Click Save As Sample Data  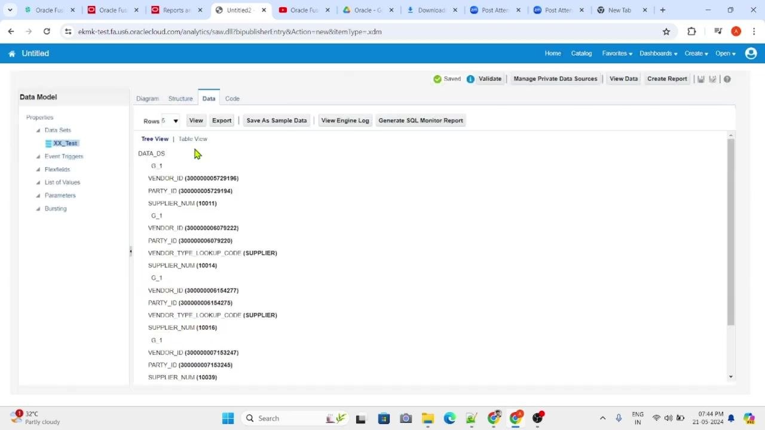pyautogui.click(x=277, y=121)
